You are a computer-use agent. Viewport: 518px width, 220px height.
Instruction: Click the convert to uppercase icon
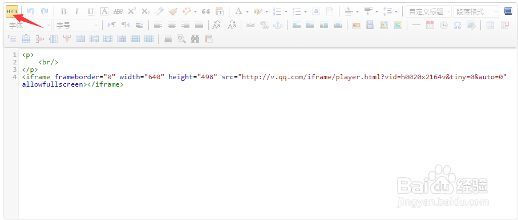point(217,25)
